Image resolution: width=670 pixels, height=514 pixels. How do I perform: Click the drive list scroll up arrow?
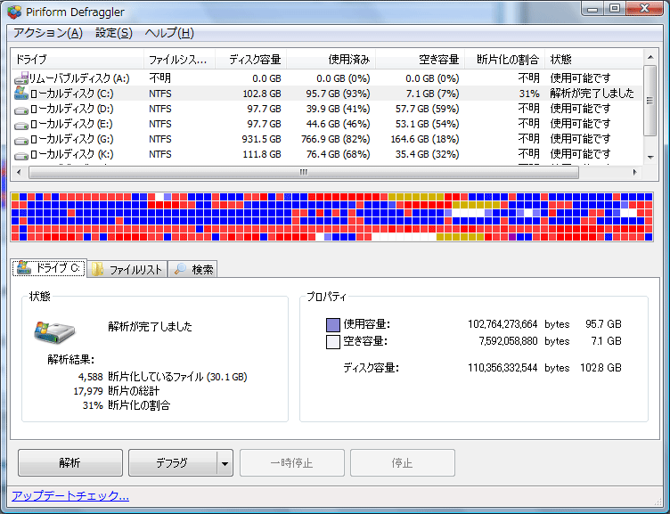pyautogui.click(x=650, y=57)
